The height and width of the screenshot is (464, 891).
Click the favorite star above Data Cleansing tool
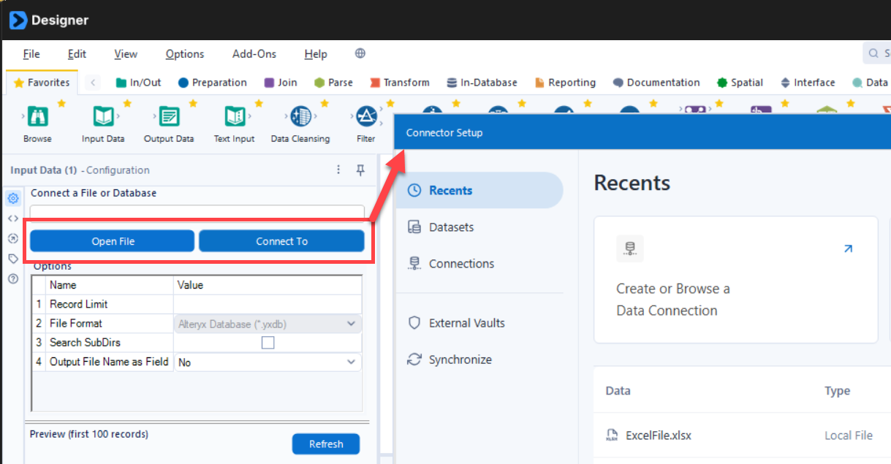click(x=325, y=104)
